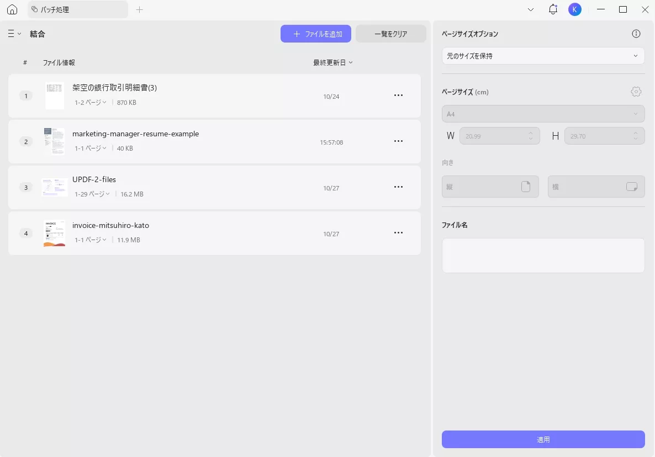Open the notifications bell icon
This screenshot has height=457, width=655.
click(553, 9)
